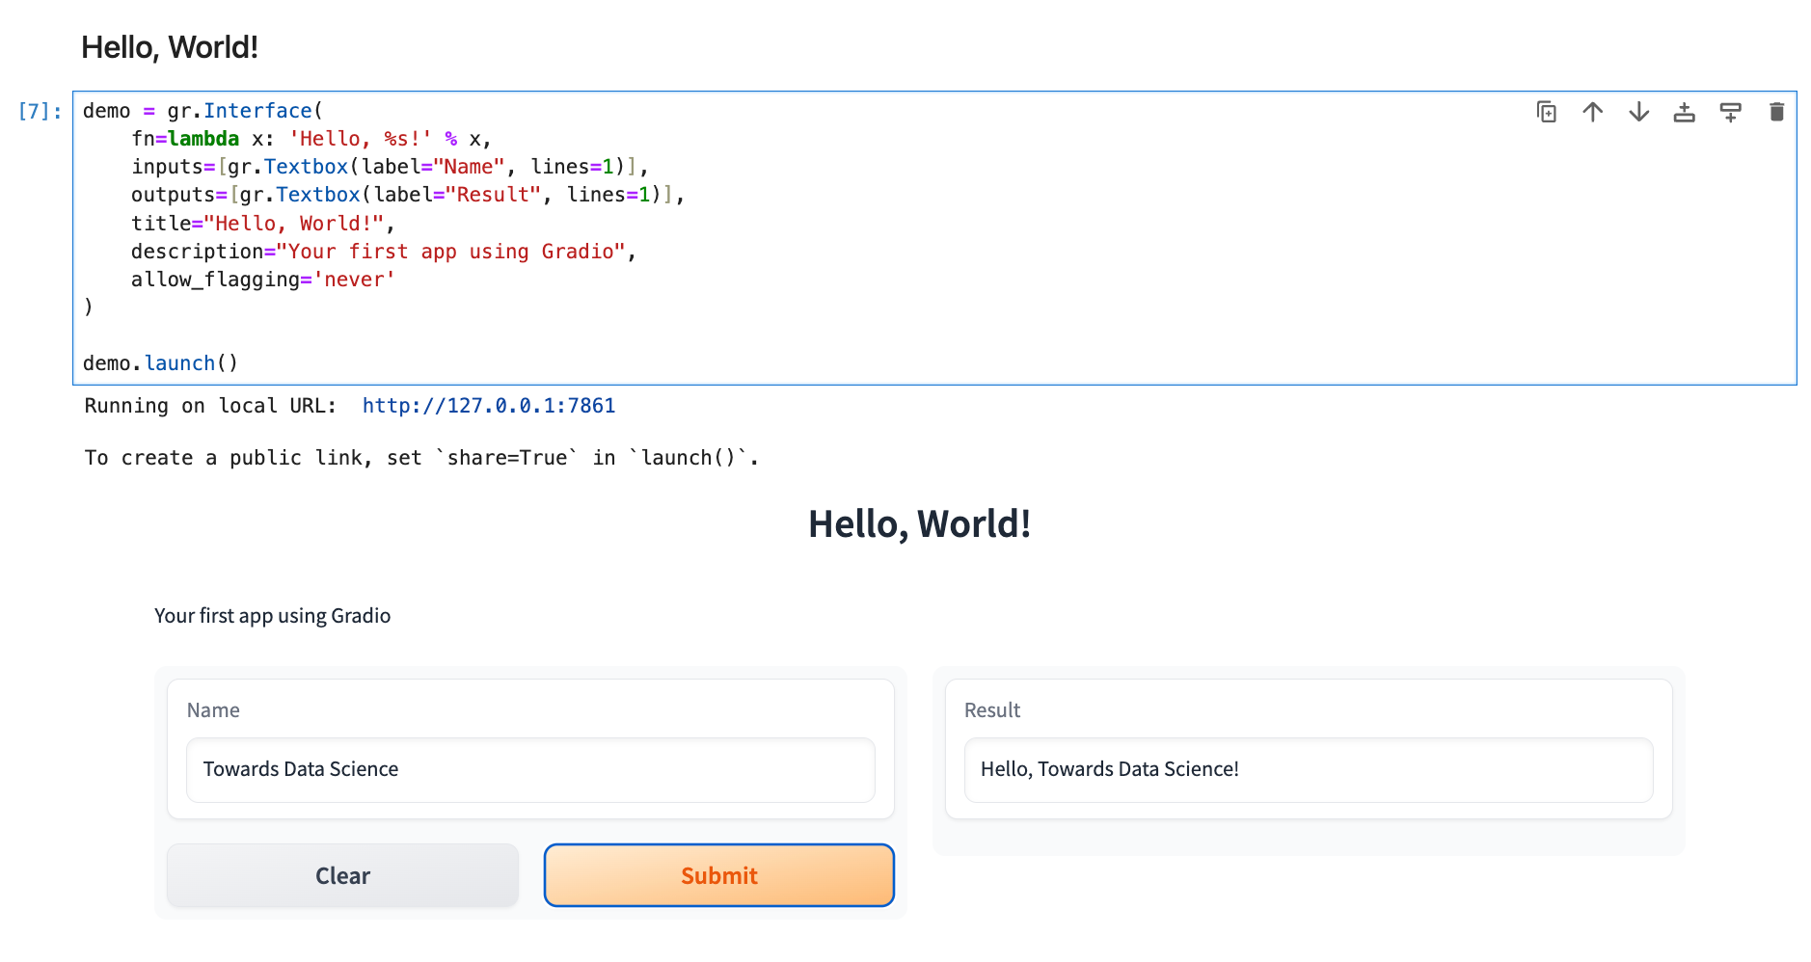Delete the cell with trash icon
Screen dimensions: 1811x962
(x=1777, y=112)
